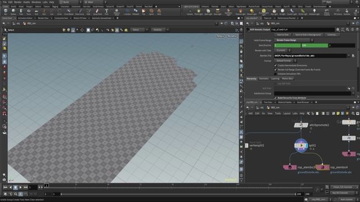This screenshot has height=202, width=360.
Task: Select the Font shelf tool
Action: point(106,12)
